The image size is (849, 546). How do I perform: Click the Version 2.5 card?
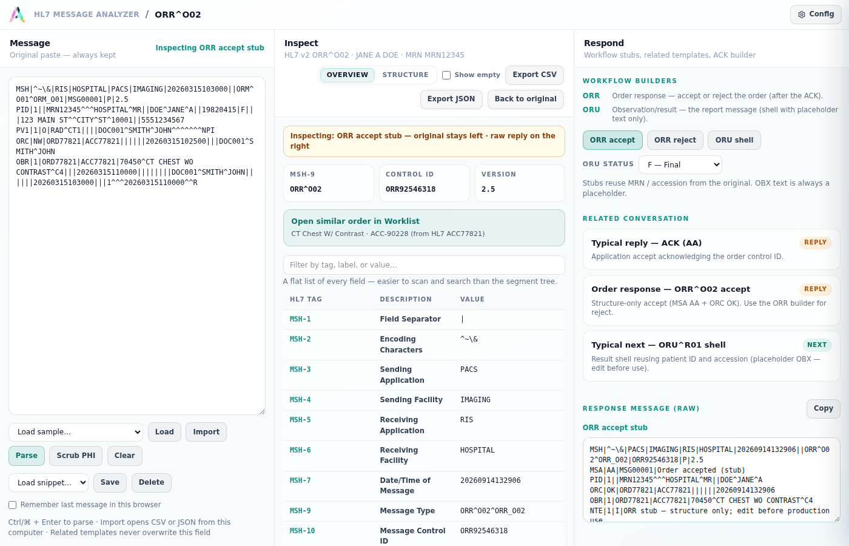pos(520,183)
